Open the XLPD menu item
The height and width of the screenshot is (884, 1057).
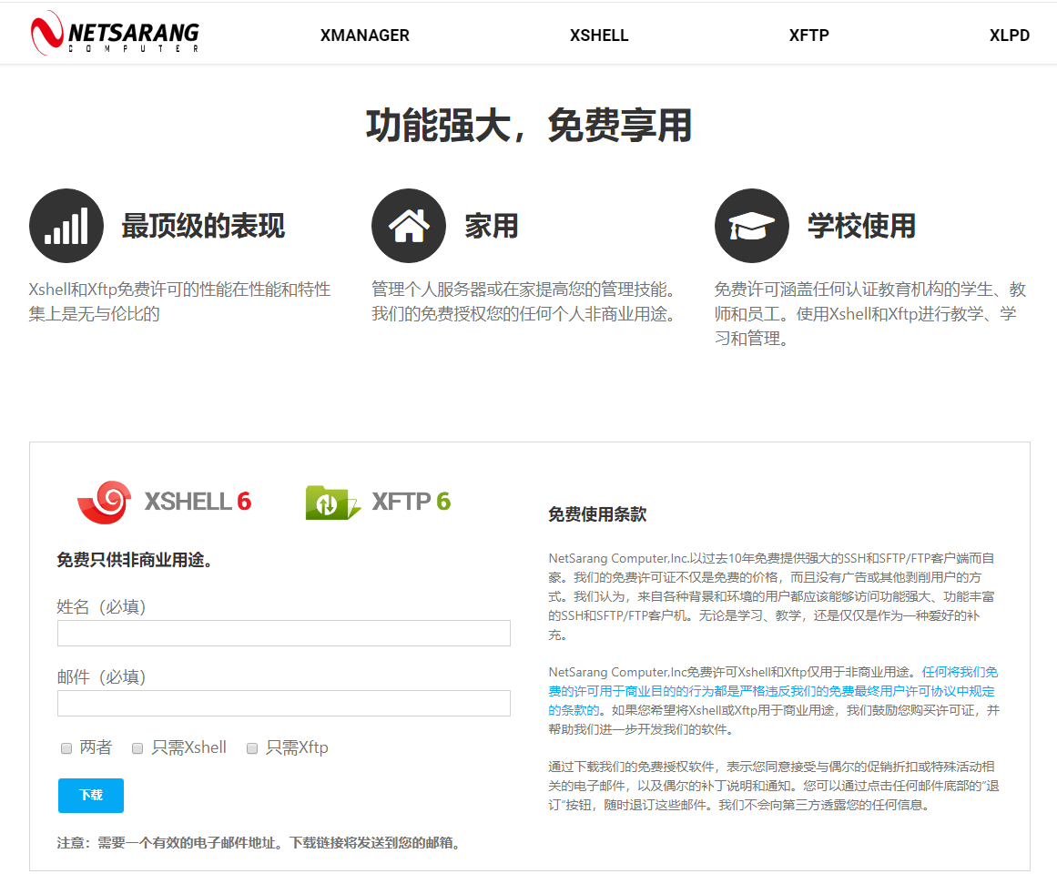tap(1009, 36)
